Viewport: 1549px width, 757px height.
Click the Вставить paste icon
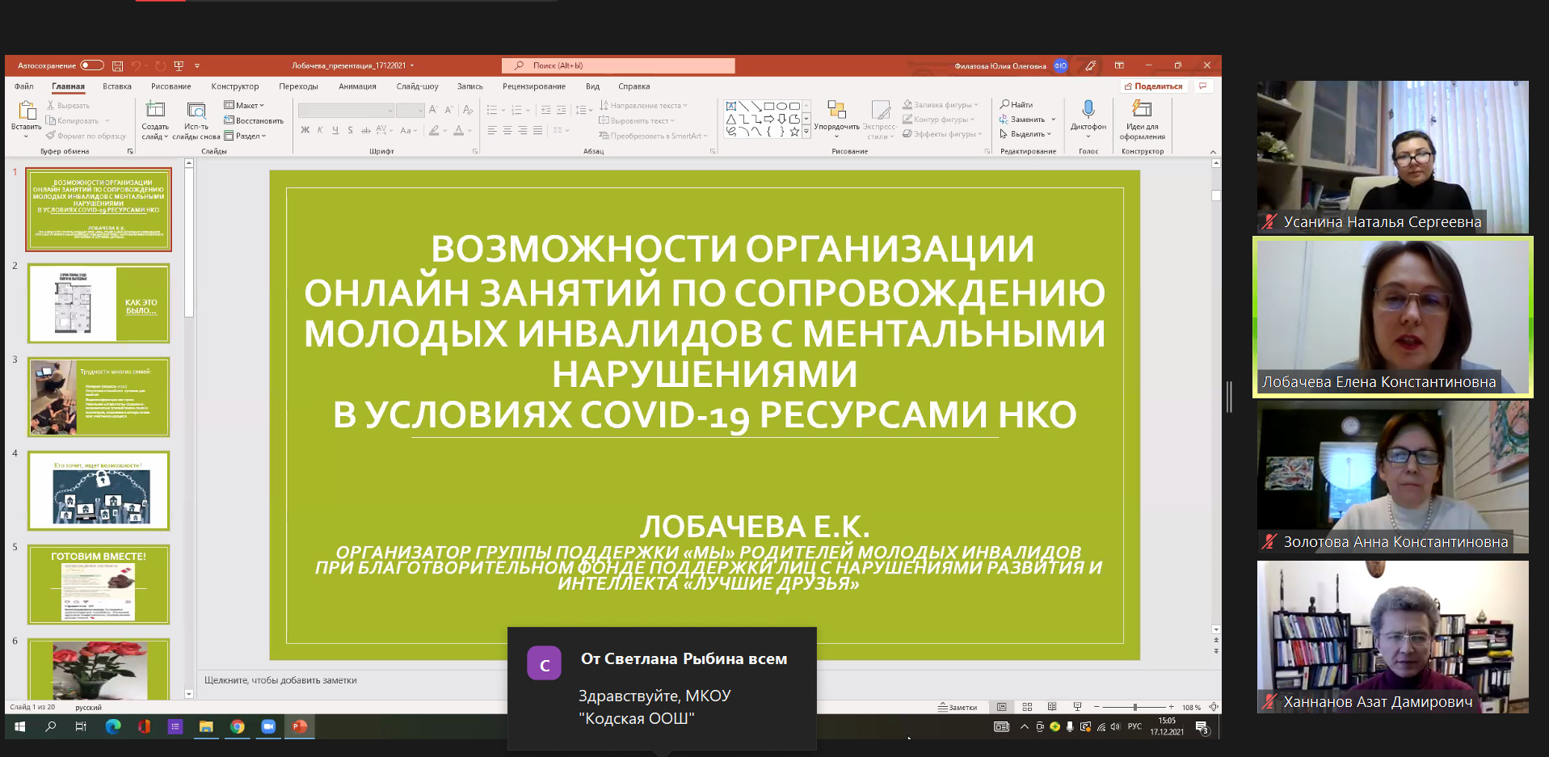tap(27, 111)
